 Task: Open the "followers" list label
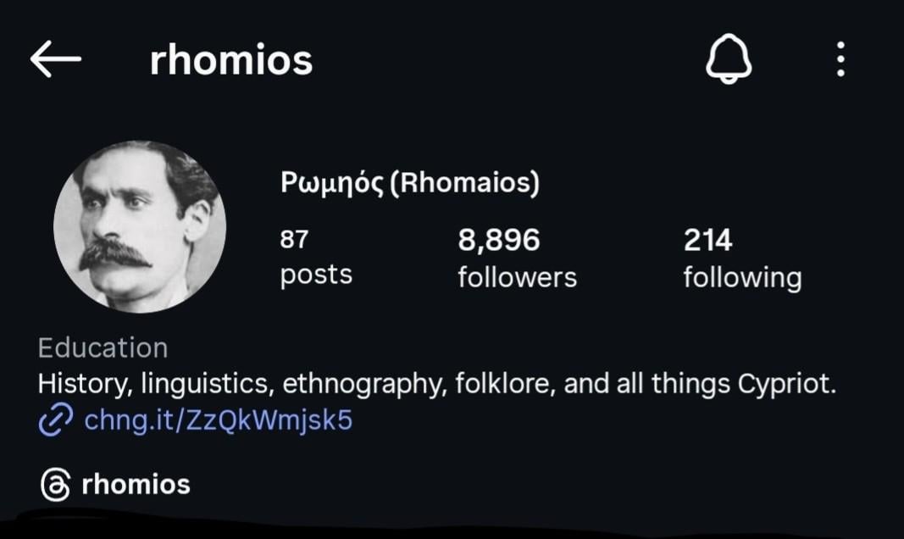pyautogui.click(x=517, y=277)
